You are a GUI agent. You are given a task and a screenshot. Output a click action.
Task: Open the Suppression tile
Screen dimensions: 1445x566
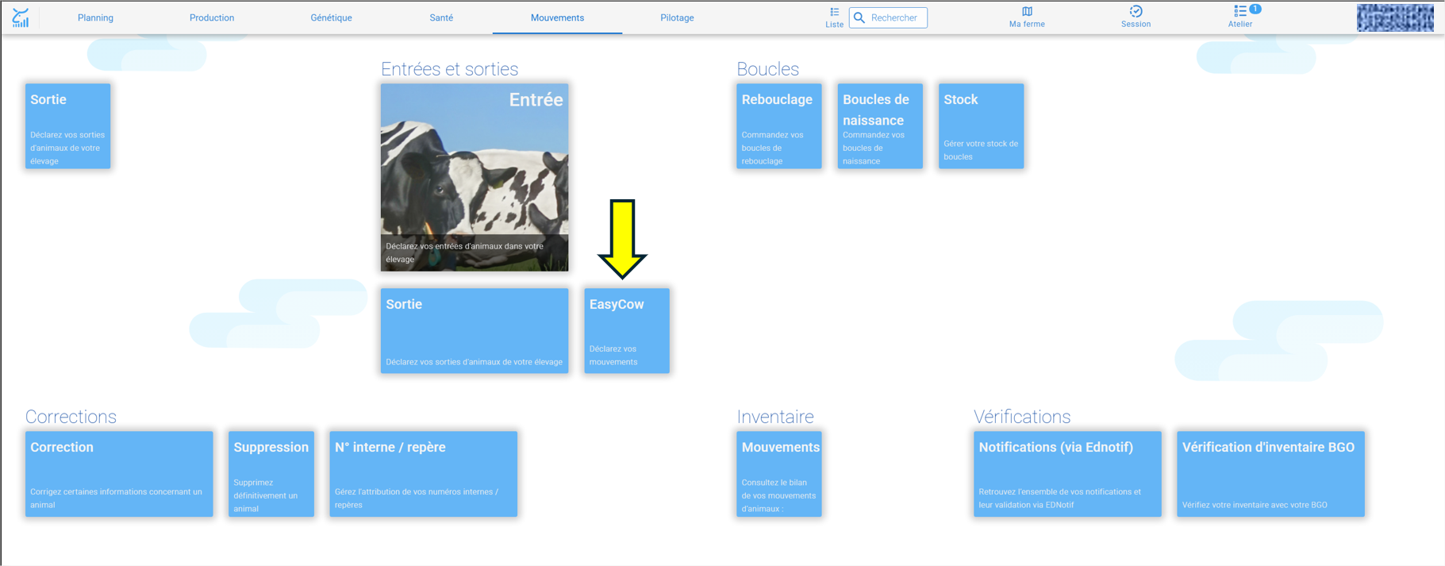[x=271, y=474]
